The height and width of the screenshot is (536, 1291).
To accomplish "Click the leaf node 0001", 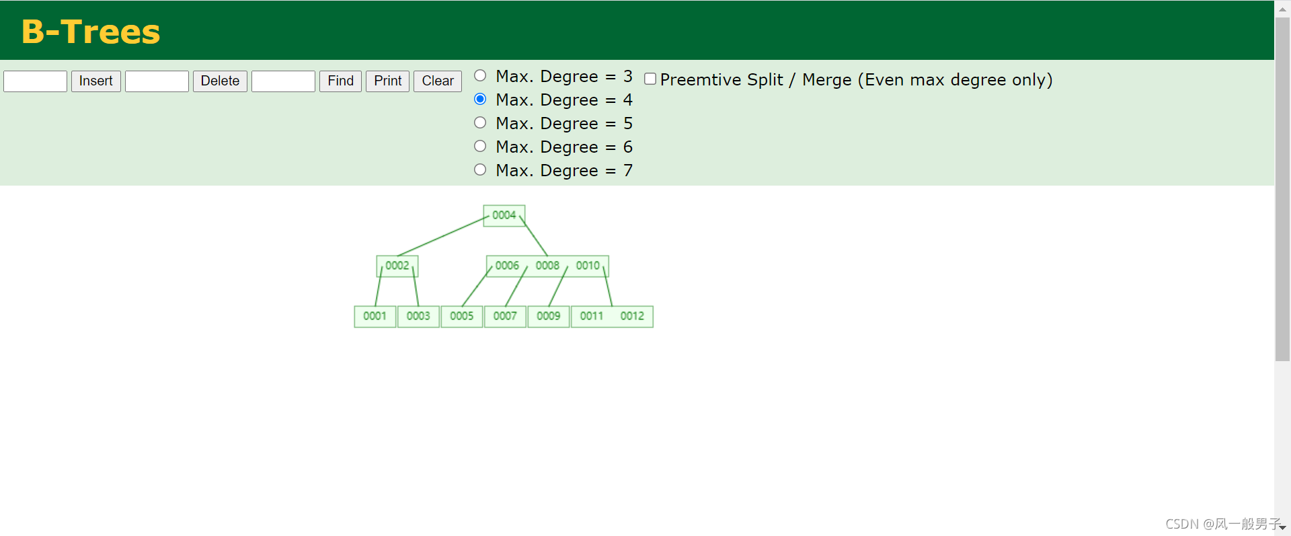I will pos(375,316).
